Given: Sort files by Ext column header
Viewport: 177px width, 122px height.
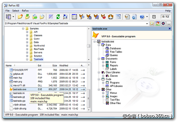Looking at the screenshot, I should pyautogui.click(x=40, y=65).
